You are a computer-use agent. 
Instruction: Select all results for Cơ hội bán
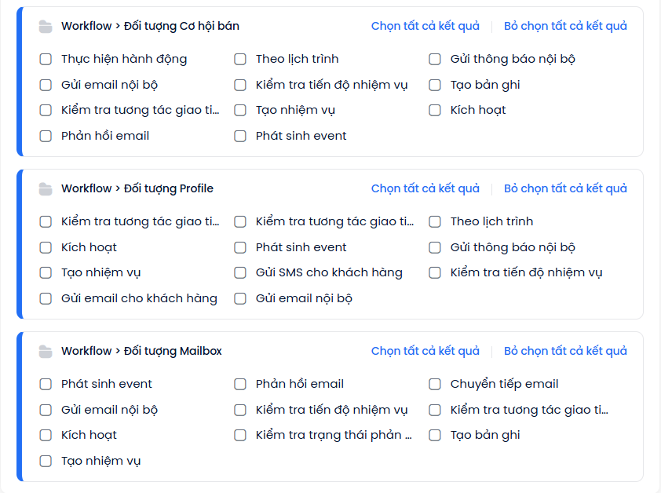425,26
